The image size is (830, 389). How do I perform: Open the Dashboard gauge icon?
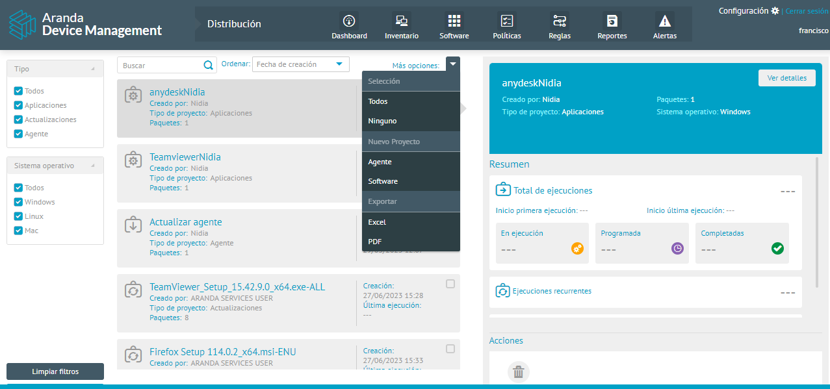tap(349, 20)
